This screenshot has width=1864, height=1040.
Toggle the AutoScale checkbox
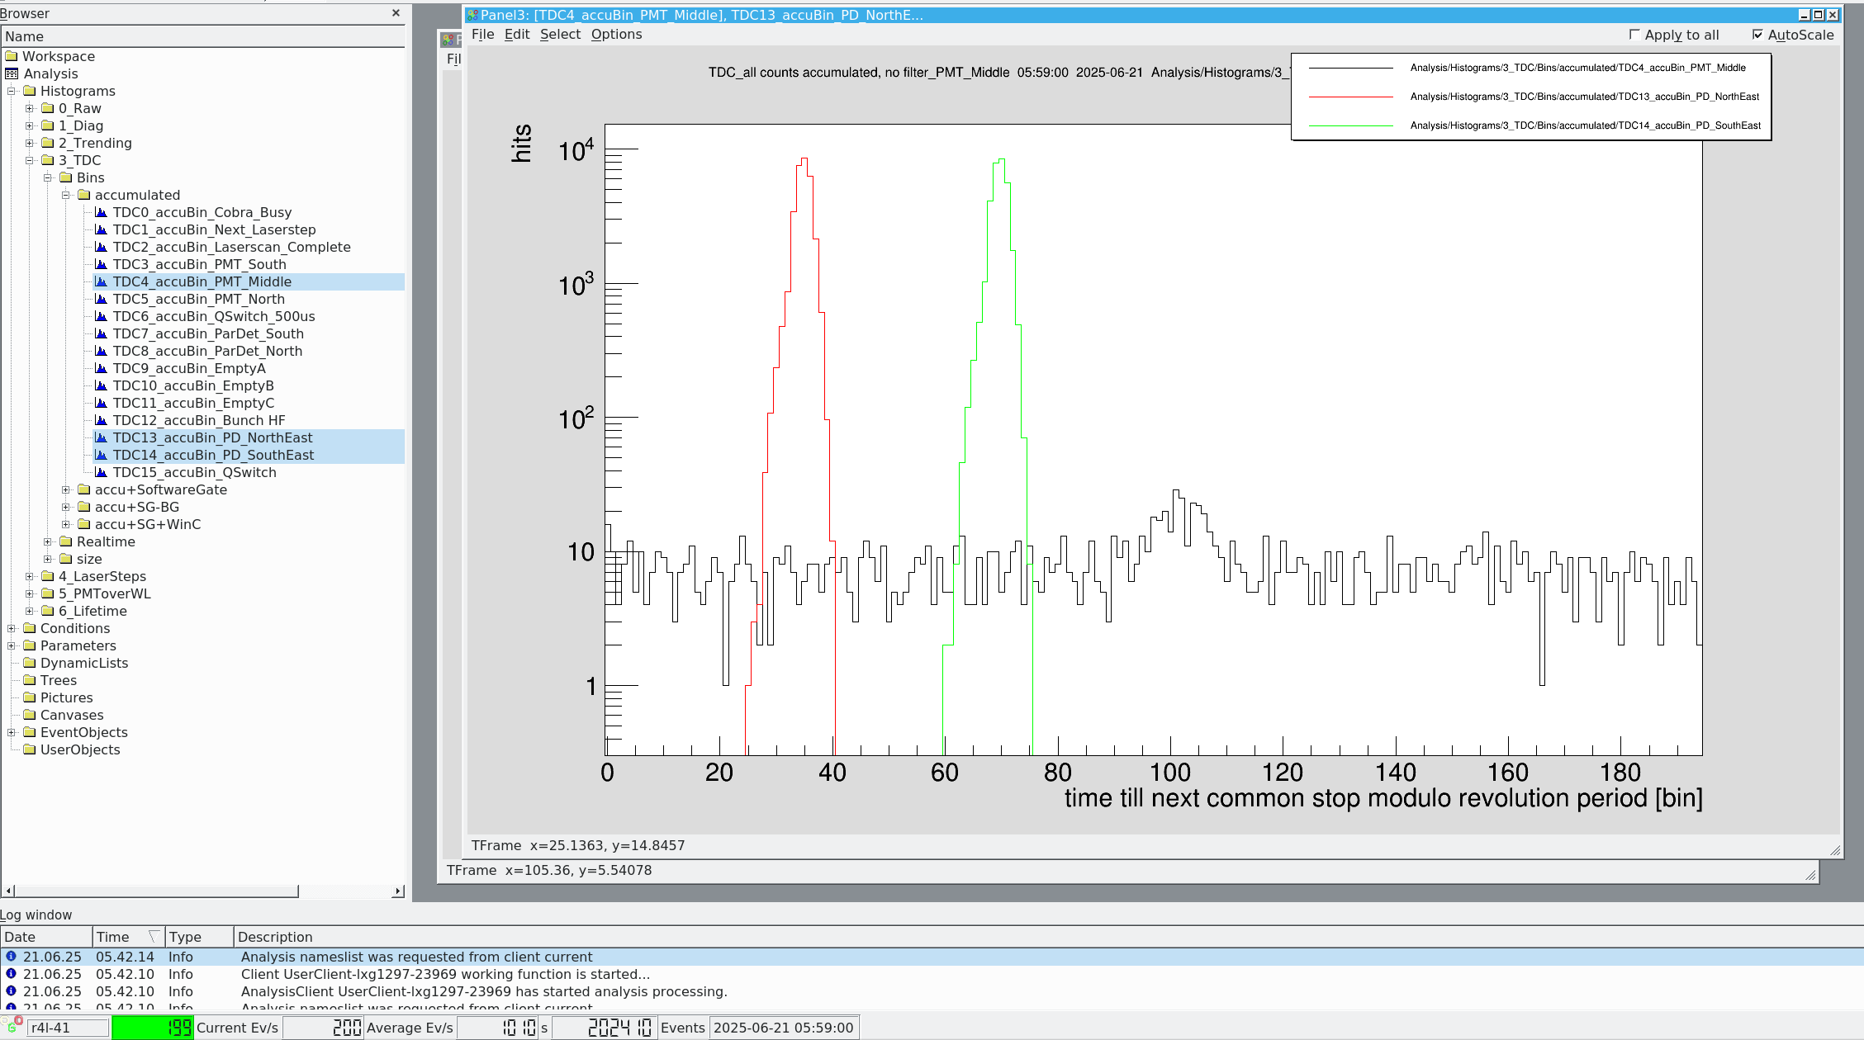[1757, 35]
